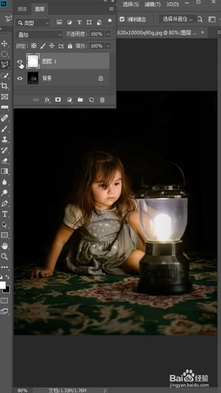
Task: Lock transparent pixels
Action: [34, 46]
